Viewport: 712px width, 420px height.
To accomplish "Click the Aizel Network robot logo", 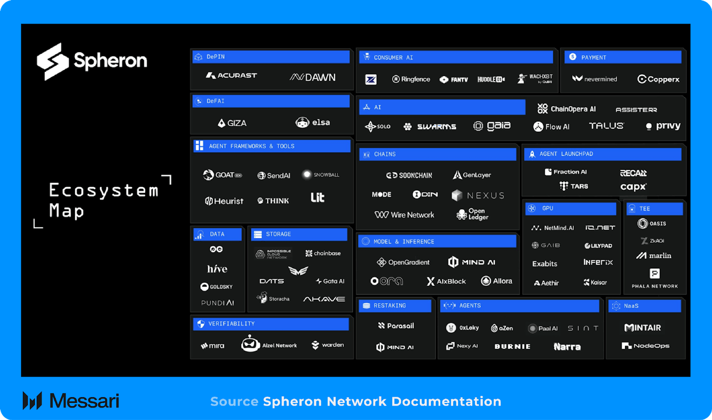I will click(x=250, y=343).
